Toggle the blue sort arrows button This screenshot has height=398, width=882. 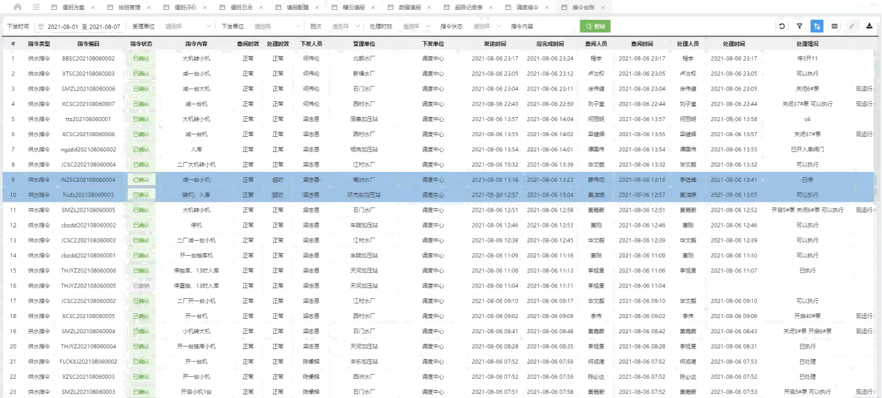click(817, 26)
